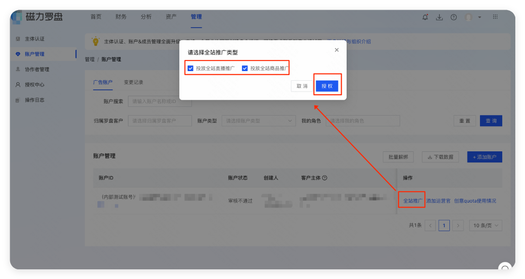Switch to the 变更记录 tab
Viewport: 525px width, 279px height.
tap(134, 82)
